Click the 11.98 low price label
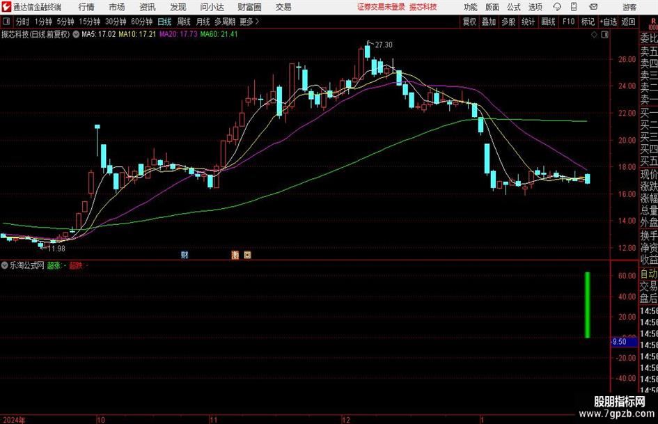 coord(56,249)
